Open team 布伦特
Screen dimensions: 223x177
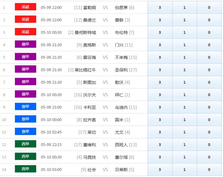[x=121, y=32]
